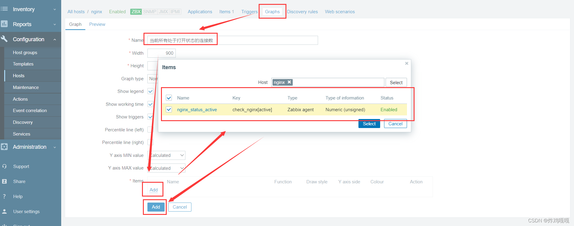Open the nginx_status_active item link

(x=197, y=110)
